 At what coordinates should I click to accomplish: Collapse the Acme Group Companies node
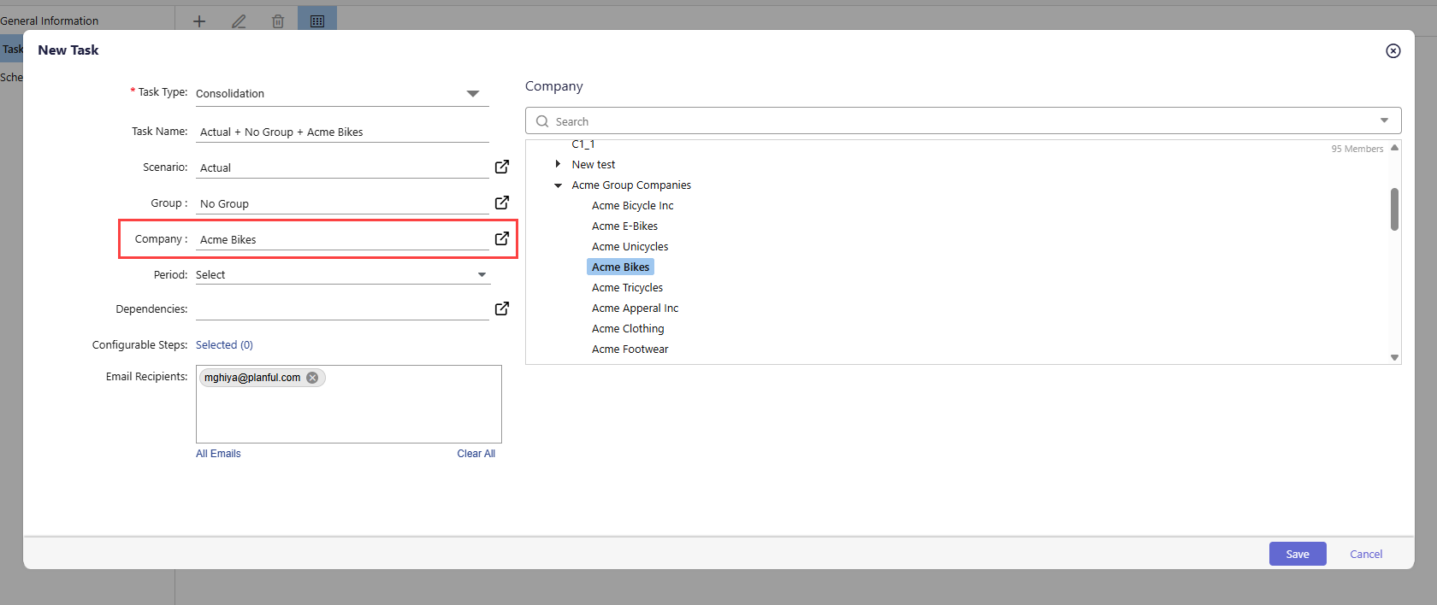coord(558,185)
